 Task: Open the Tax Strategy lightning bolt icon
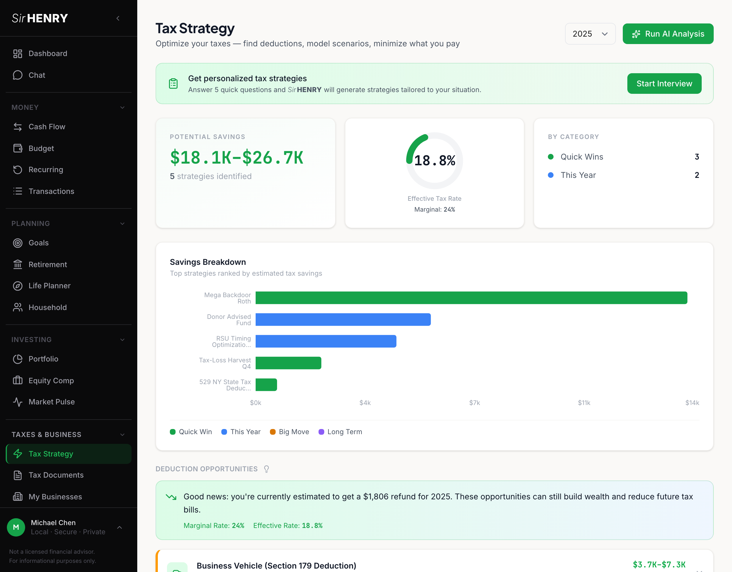click(17, 454)
